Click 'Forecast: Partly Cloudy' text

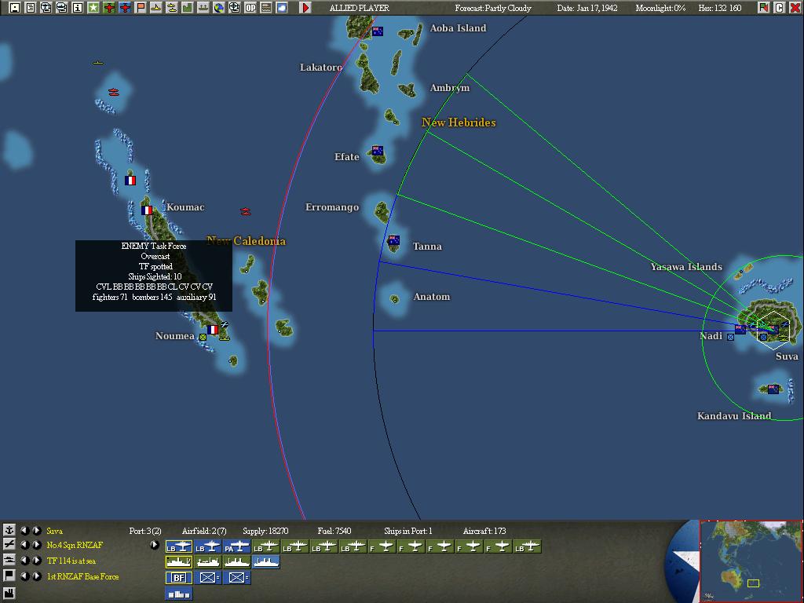[493, 8]
